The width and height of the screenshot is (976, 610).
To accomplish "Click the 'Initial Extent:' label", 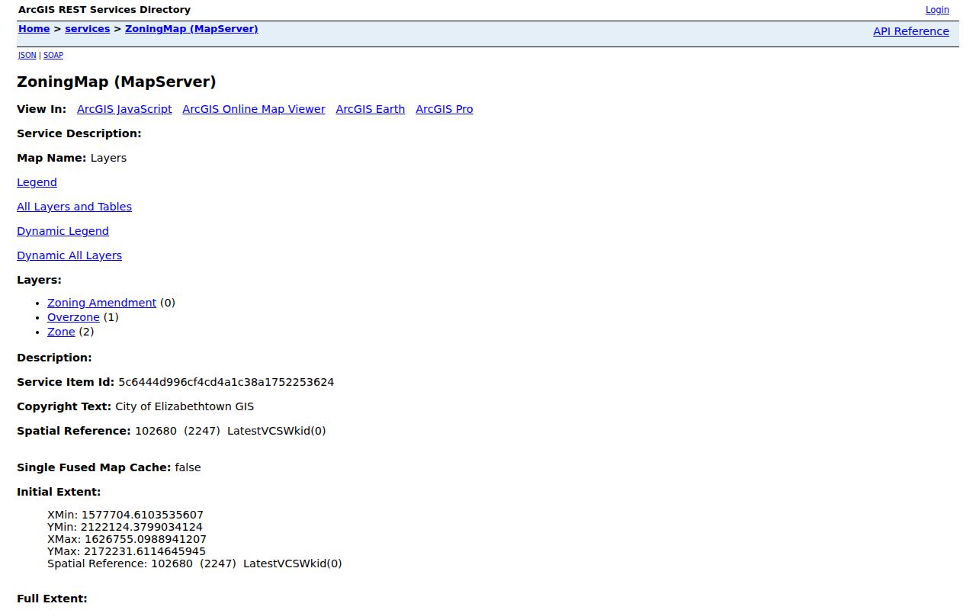I will [x=59, y=492].
